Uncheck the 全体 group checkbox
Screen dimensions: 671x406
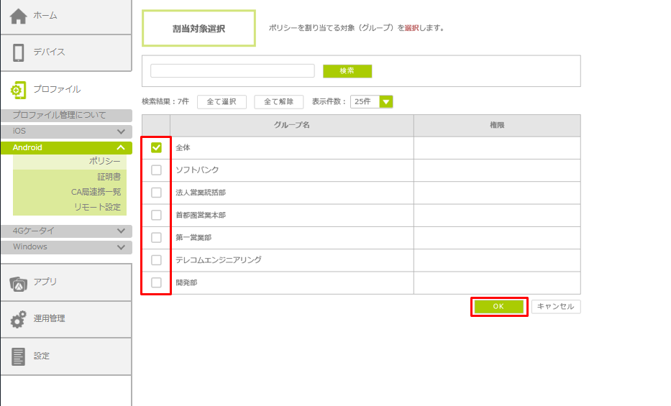tap(156, 147)
